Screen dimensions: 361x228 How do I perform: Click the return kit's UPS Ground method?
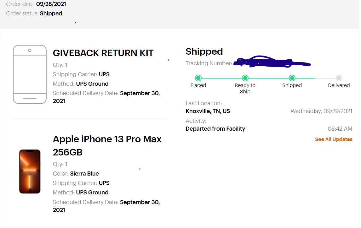pyautogui.click(x=92, y=84)
